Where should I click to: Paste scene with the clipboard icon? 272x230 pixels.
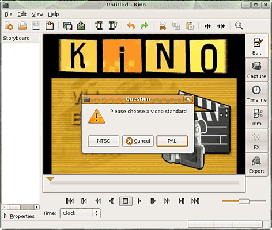pyautogui.click(x=190, y=26)
